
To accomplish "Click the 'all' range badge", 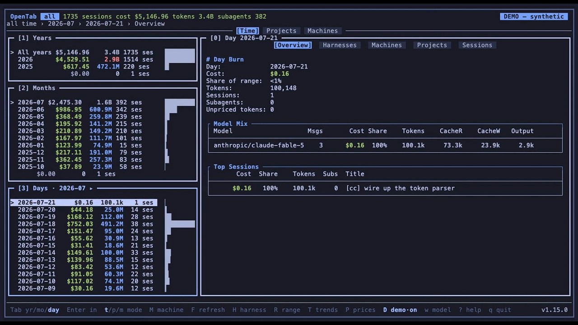I will click(x=50, y=16).
